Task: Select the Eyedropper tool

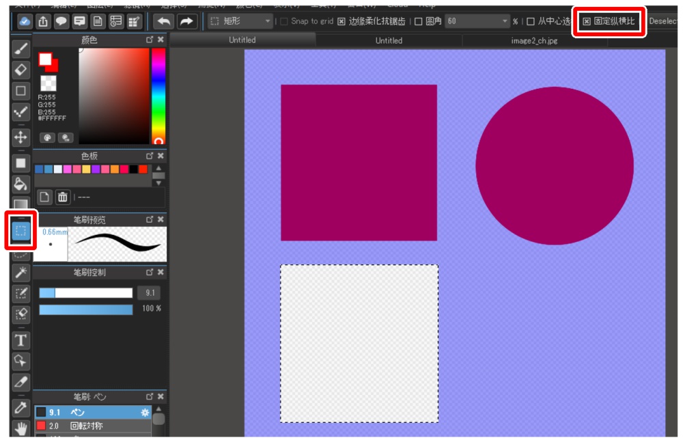Action: (21, 406)
